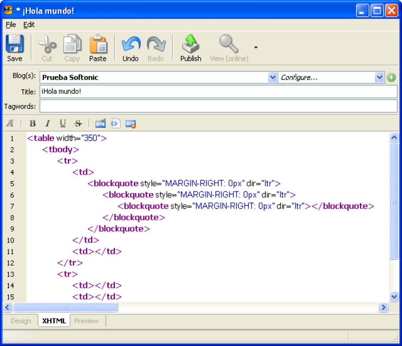The height and width of the screenshot is (346, 402).
Task: Toggle underline formatting
Action: [63, 123]
